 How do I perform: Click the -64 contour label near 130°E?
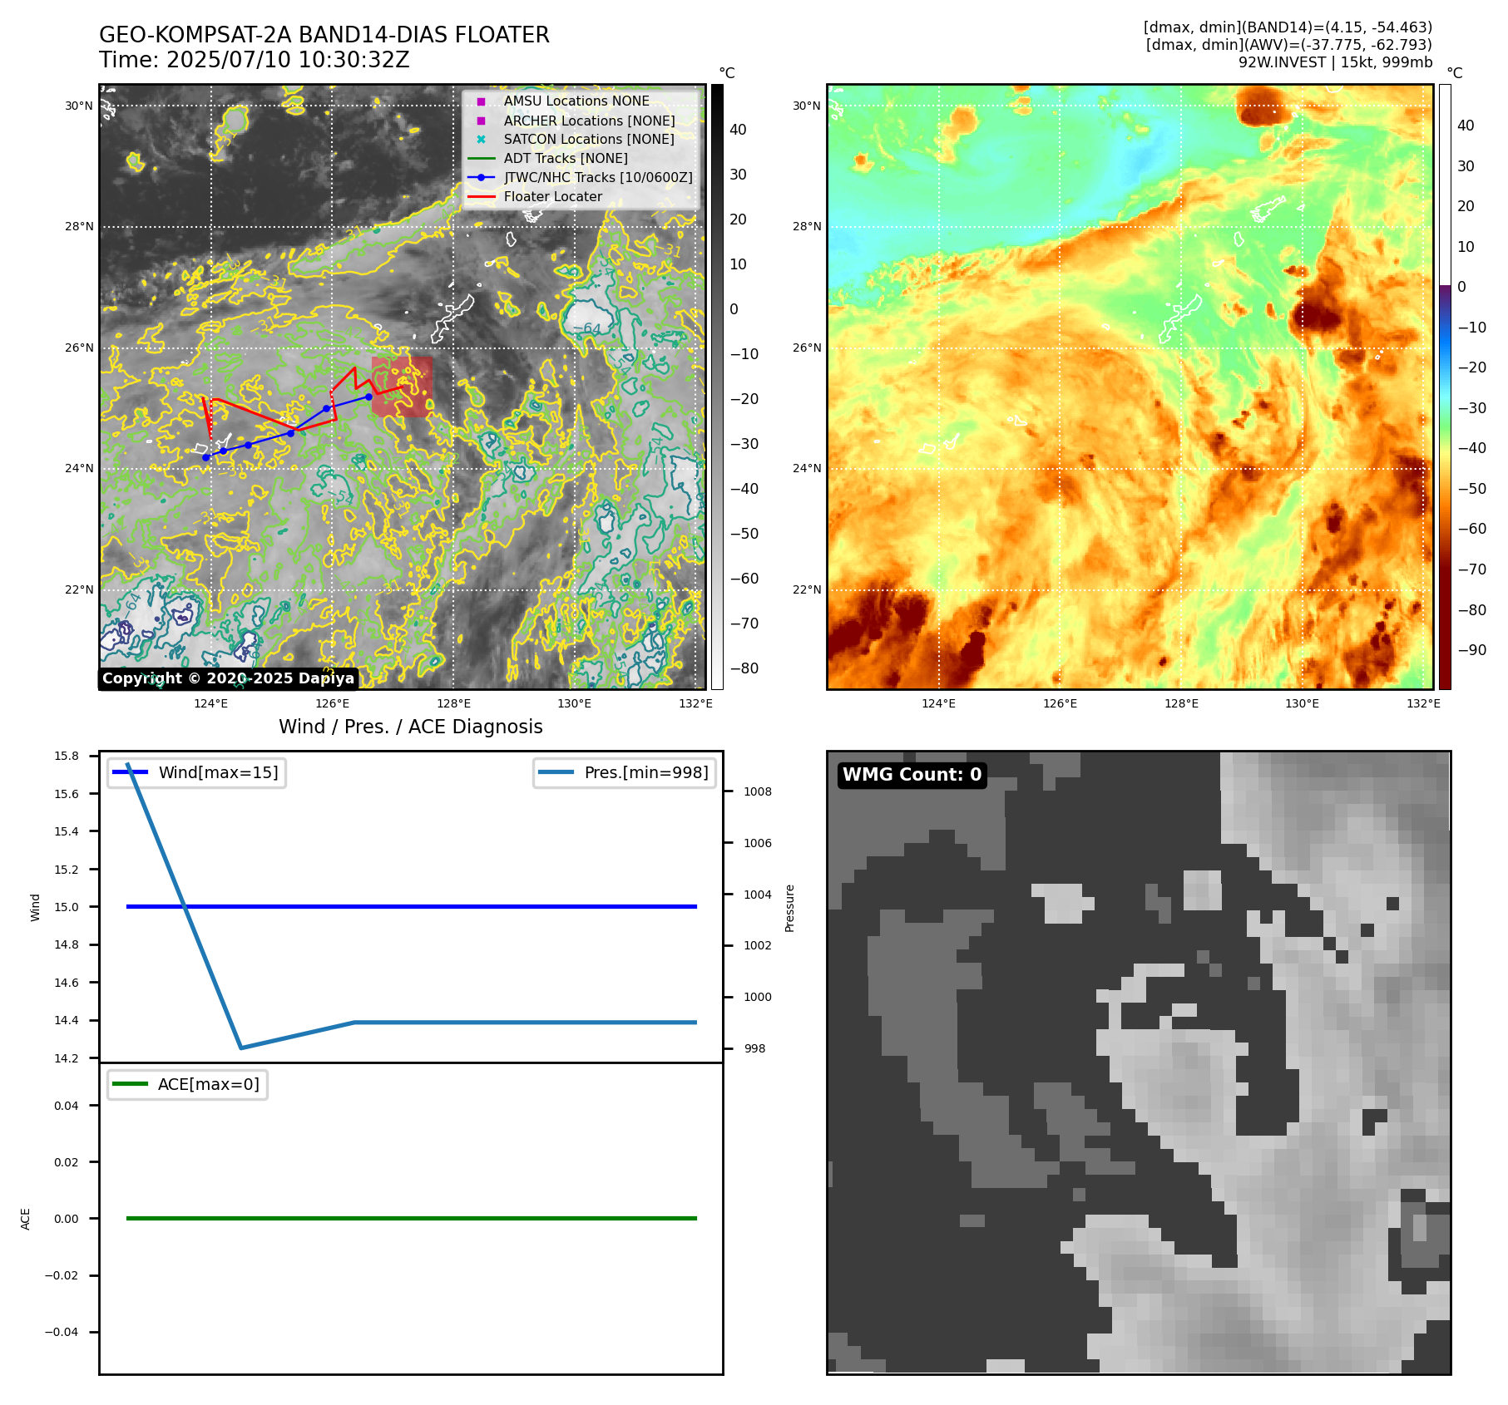(587, 329)
